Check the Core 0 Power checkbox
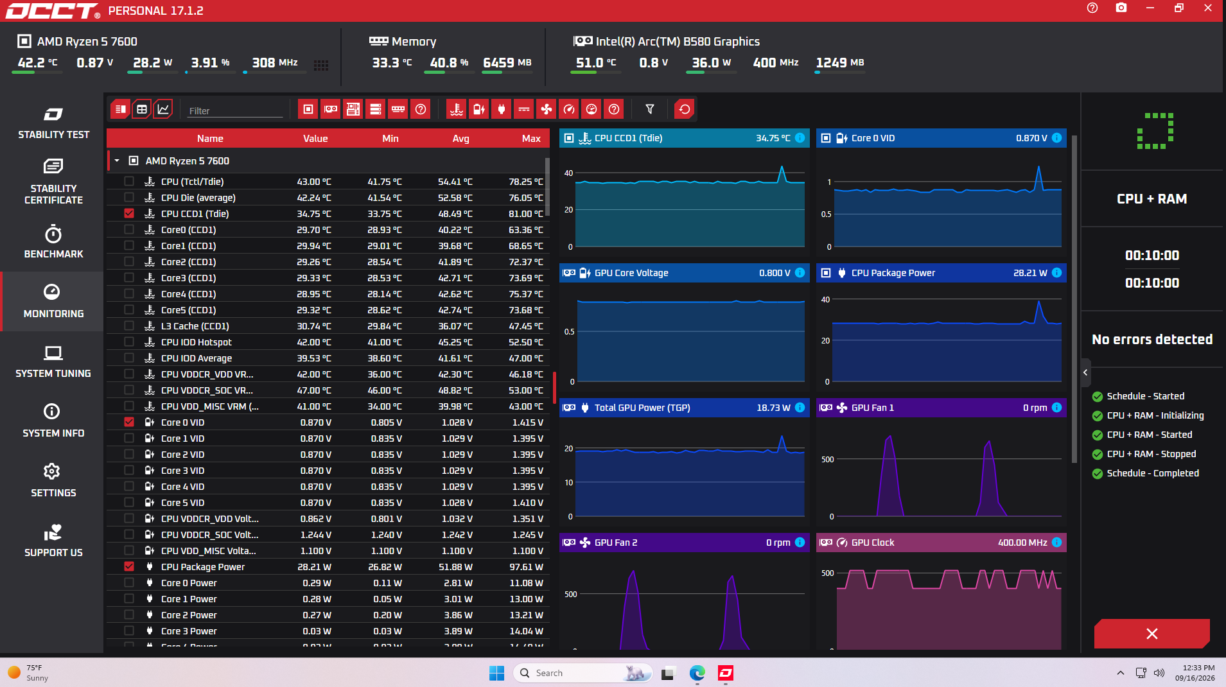 (129, 582)
